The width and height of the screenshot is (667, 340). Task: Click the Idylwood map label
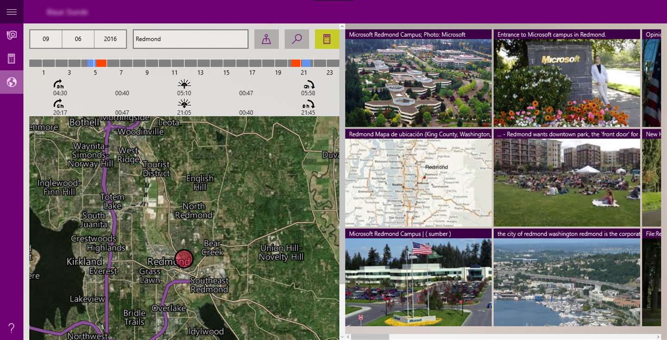point(206,332)
